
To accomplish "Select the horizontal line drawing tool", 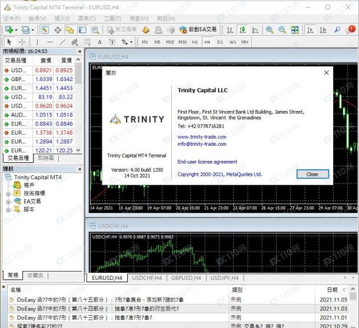I will click(x=50, y=42).
